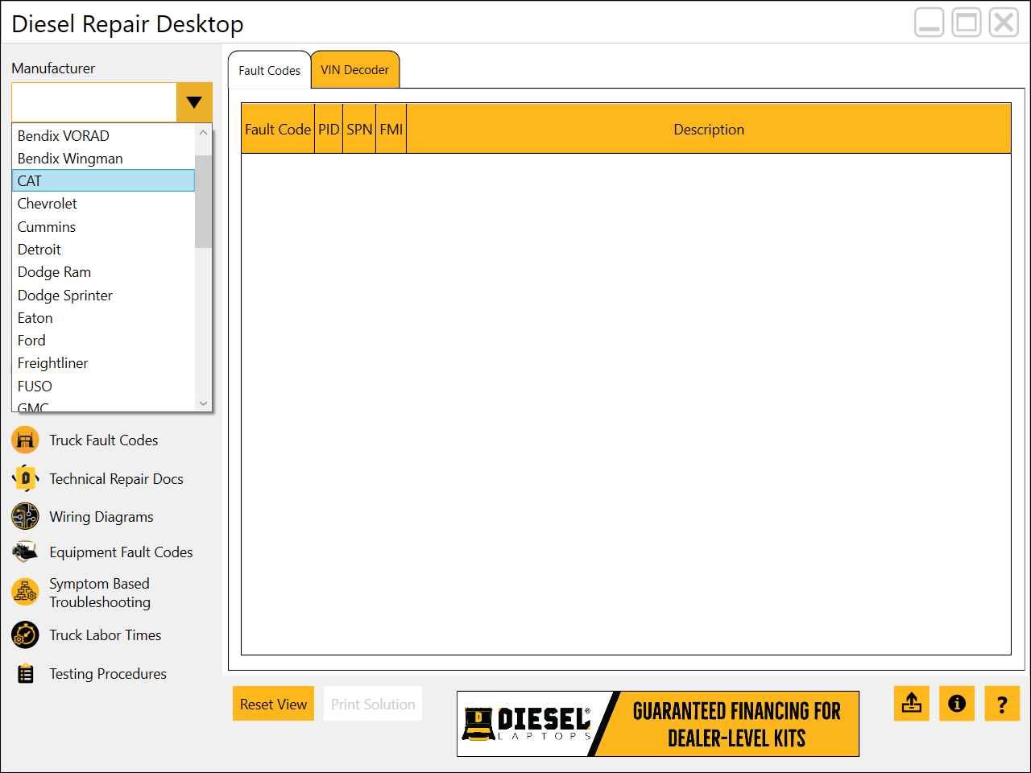Click the list scrollbar up arrow
1031x773 pixels.
coord(203,133)
